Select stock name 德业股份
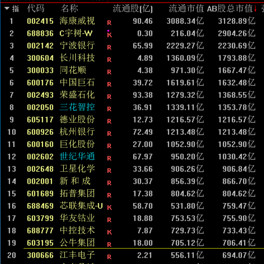Screen dimensions: 264x264 [77, 119]
